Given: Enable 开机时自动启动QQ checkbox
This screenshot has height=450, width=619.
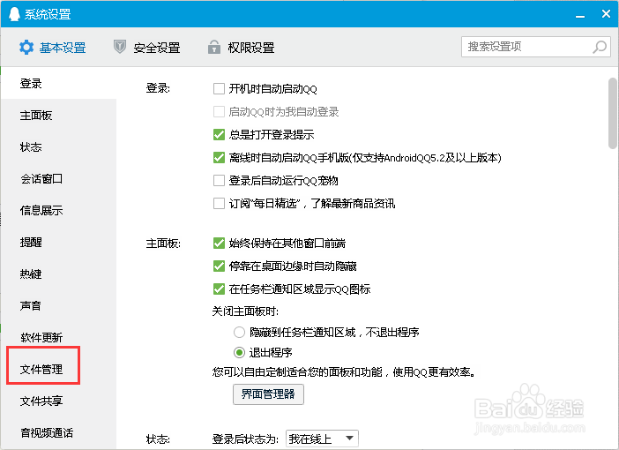Looking at the screenshot, I should click(219, 88).
